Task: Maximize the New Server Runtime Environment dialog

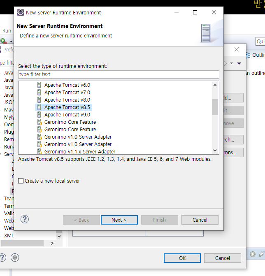Action: [x=195, y=12]
